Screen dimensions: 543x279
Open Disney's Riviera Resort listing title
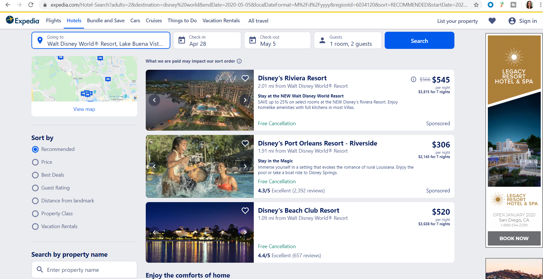pyautogui.click(x=292, y=78)
